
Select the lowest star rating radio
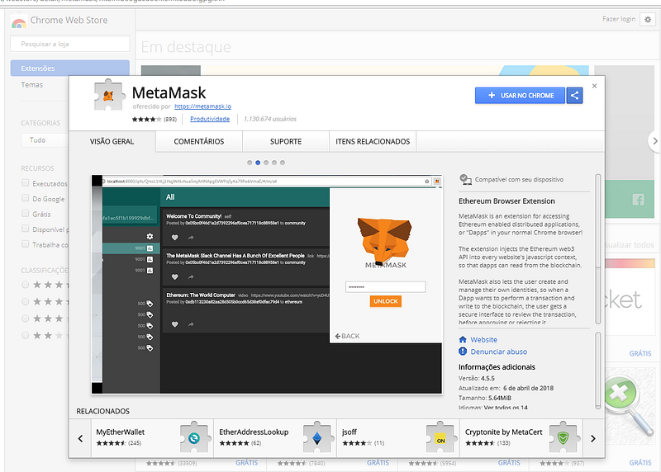coord(26,335)
